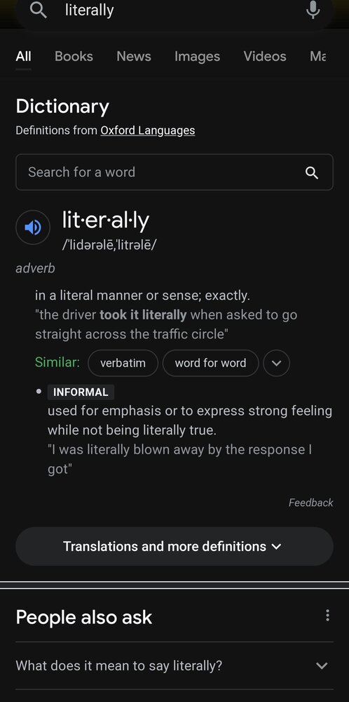Open the Images tab
The width and height of the screenshot is (349, 702).
point(197,56)
